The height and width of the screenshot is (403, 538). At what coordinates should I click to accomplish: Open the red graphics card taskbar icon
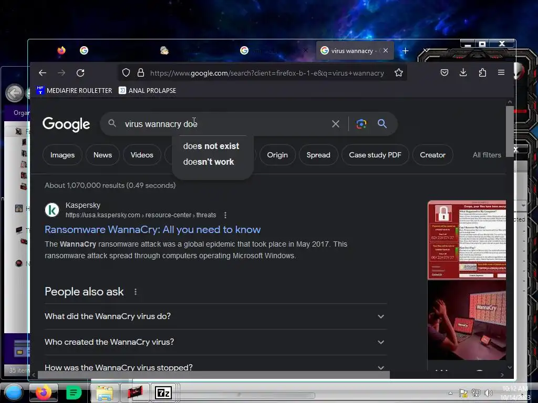click(x=134, y=393)
